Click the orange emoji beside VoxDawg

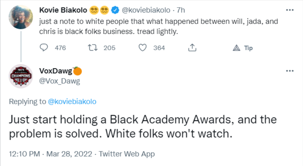78,71
